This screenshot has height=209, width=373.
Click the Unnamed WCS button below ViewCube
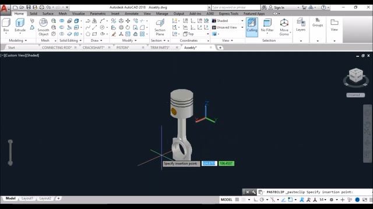coord(356,95)
